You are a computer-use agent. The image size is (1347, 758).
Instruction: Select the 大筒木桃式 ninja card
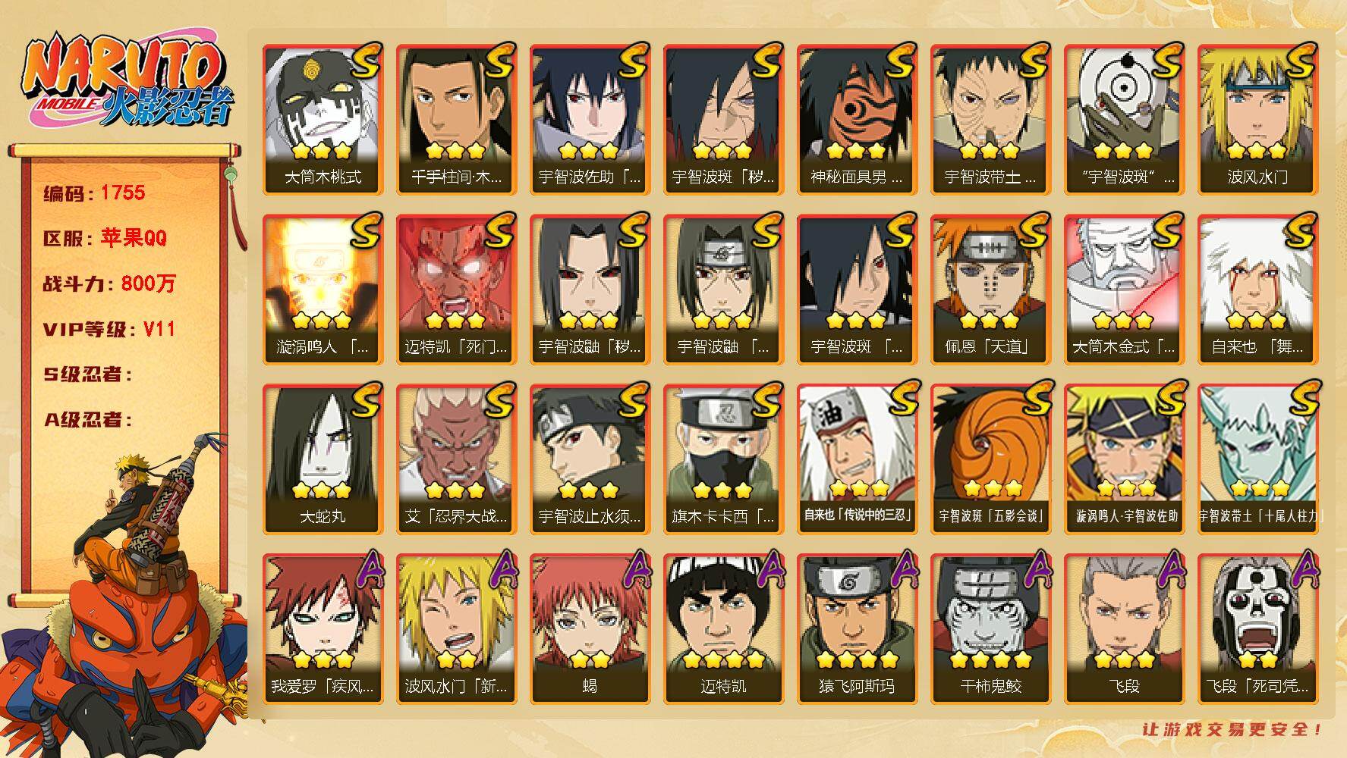click(x=323, y=119)
